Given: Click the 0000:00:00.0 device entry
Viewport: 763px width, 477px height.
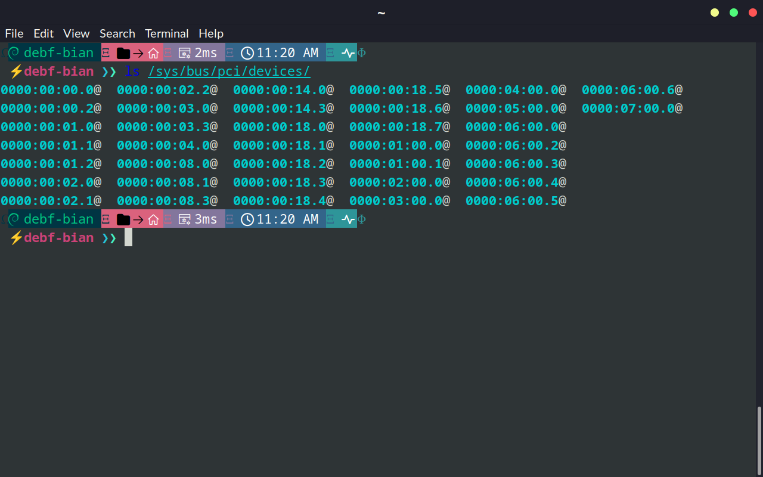Looking at the screenshot, I should [x=47, y=90].
